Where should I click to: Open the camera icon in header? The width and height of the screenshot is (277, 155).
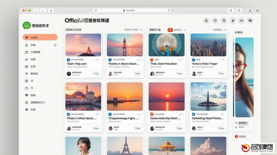click(250, 20)
